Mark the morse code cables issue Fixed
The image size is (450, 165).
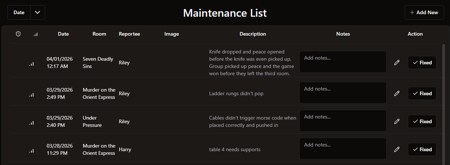[x=422, y=121]
